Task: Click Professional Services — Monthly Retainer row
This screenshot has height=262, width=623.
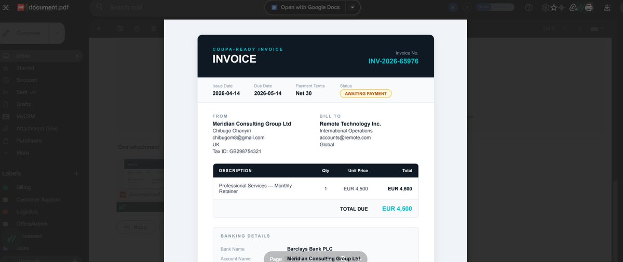Action: pos(316,189)
